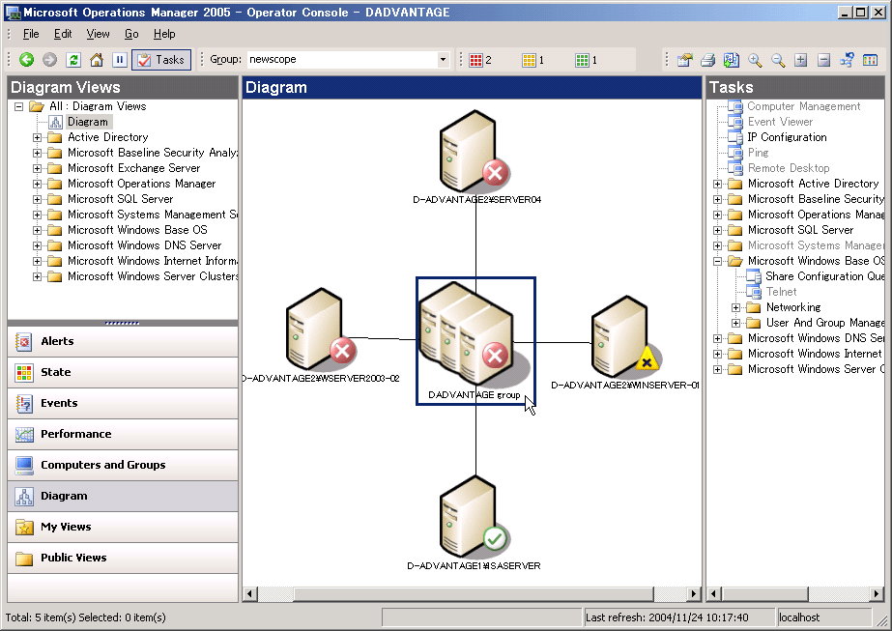Refresh the console view
This screenshot has height=631, width=892.
[73, 60]
